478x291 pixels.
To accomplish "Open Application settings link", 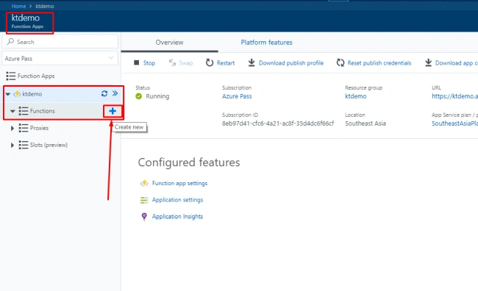I will (x=177, y=200).
